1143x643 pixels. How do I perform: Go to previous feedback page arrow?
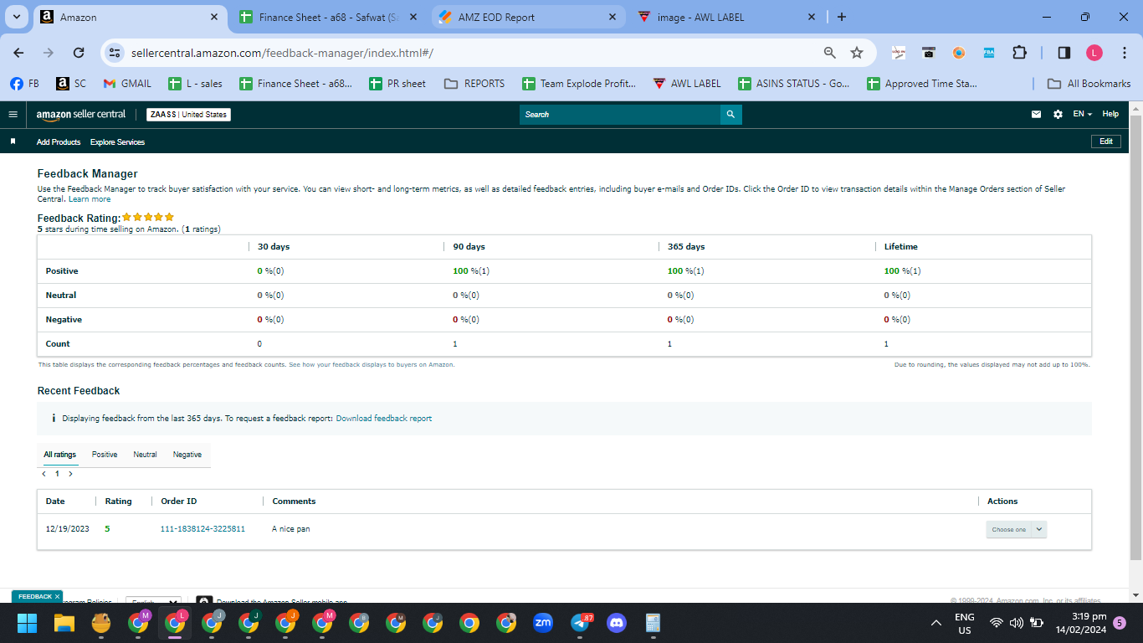pos(44,474)
